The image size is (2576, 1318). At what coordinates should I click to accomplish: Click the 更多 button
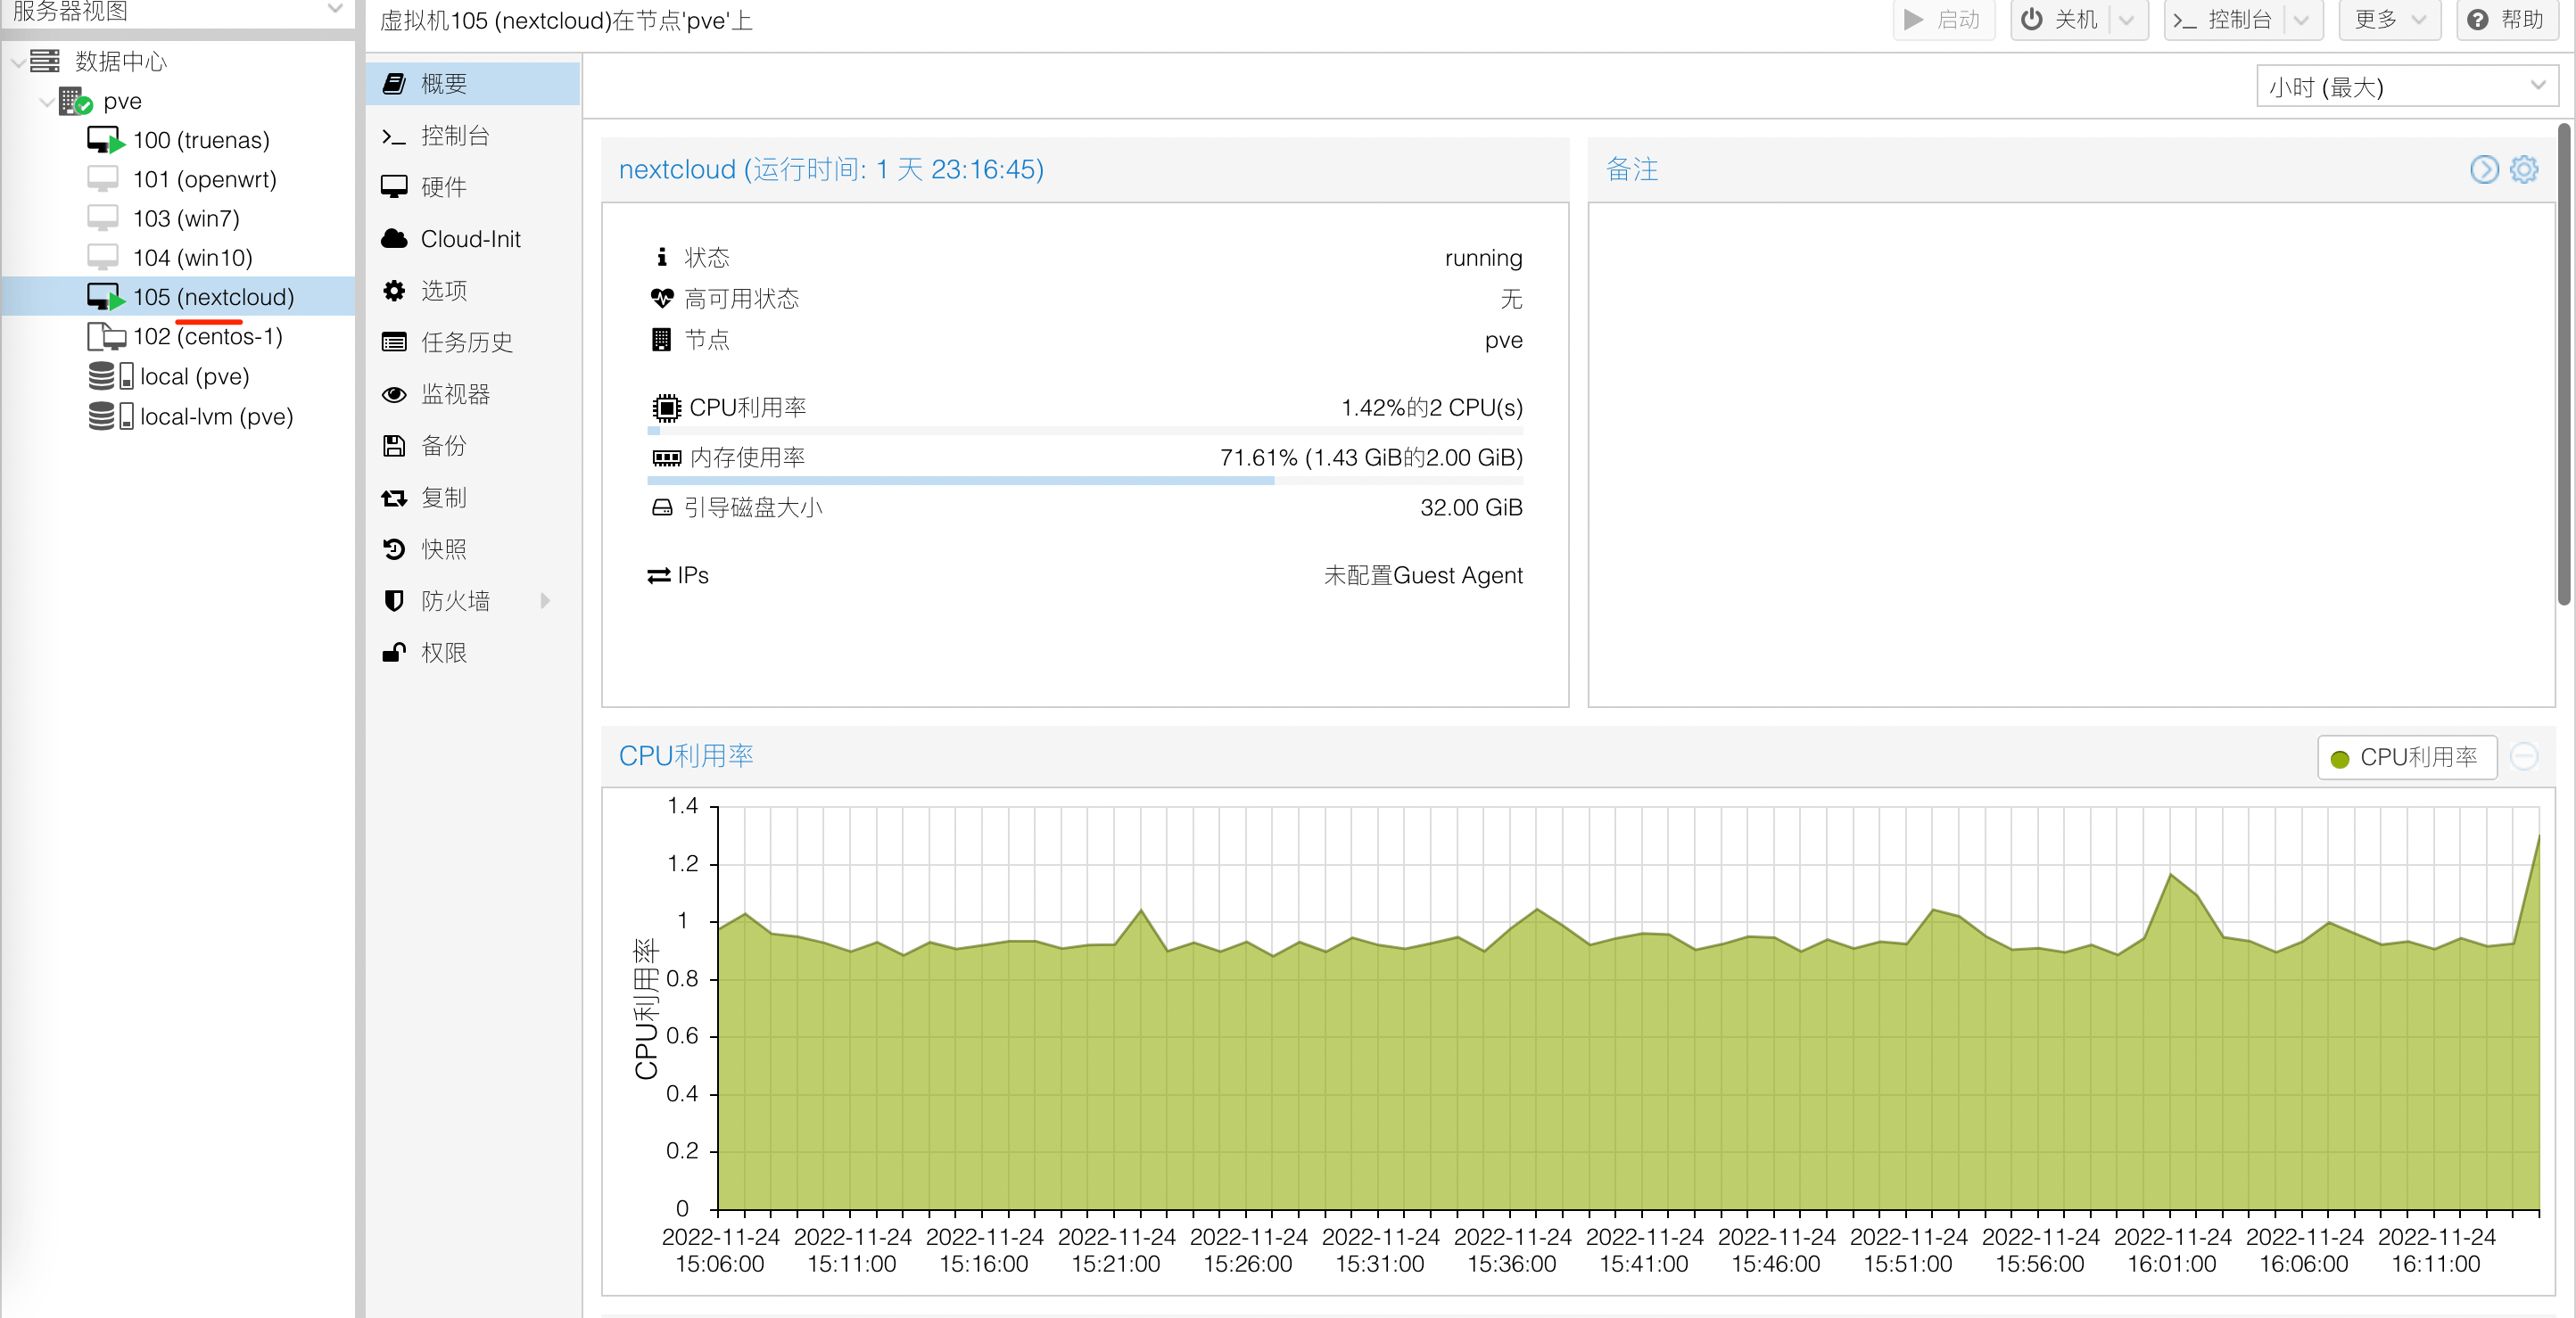[x=2388, y=20]
